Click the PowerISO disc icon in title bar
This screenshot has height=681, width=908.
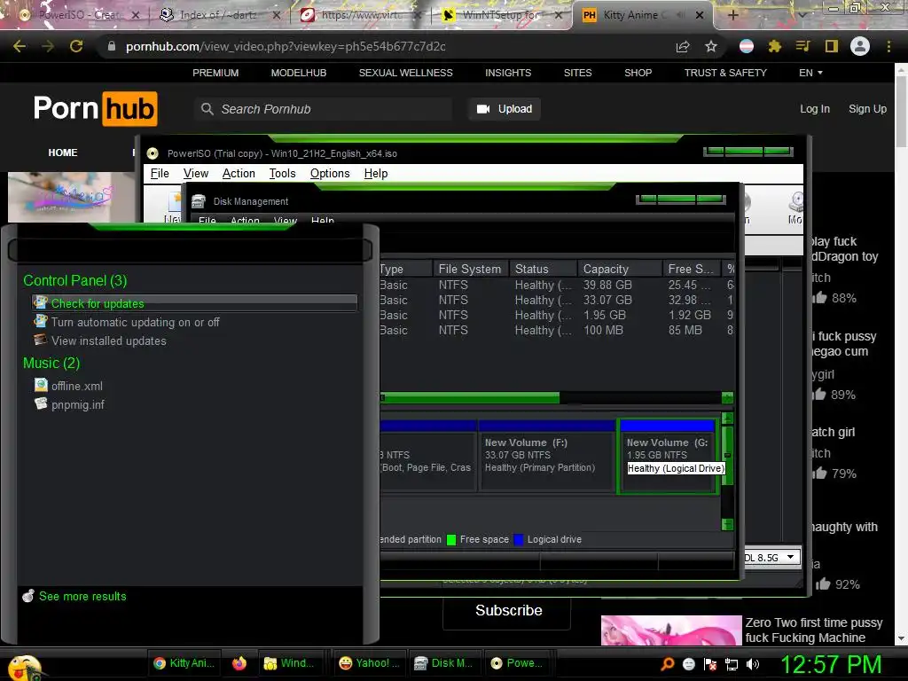pyautogui.click(x=153, y=153)
